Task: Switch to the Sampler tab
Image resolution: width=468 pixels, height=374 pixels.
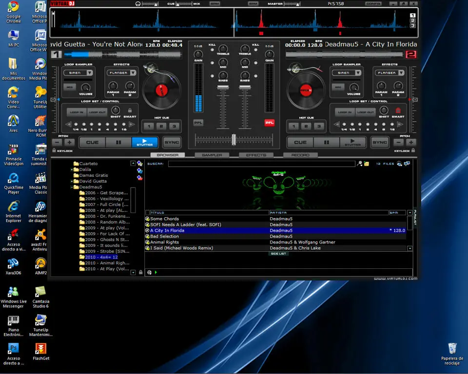Action: point(212,155)
